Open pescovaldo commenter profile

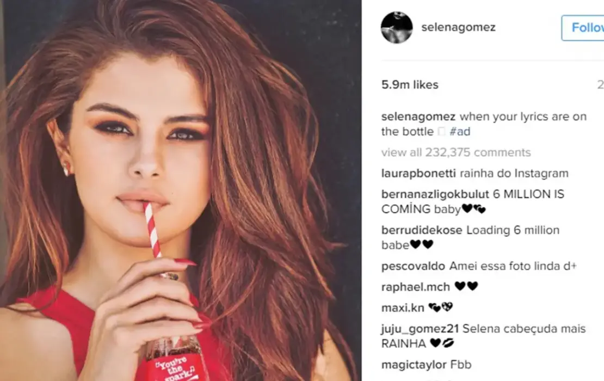click(x=413, y=266)
